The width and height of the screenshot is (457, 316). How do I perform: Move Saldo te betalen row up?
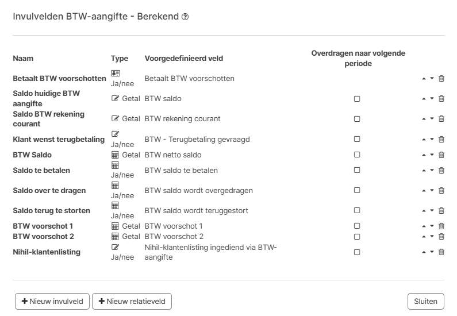(x=424, y=171)
